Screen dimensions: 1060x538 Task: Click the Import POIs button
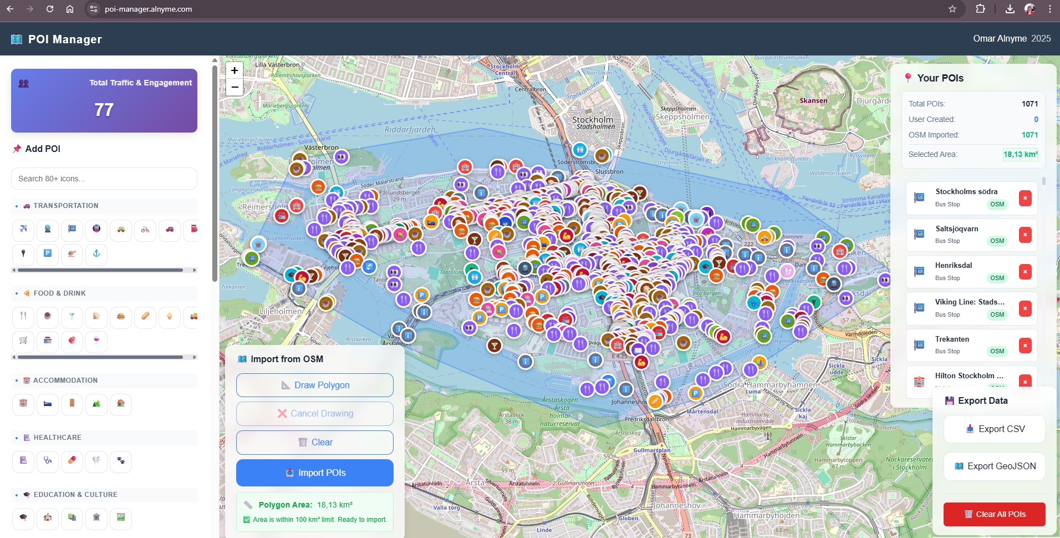[315, 473]
